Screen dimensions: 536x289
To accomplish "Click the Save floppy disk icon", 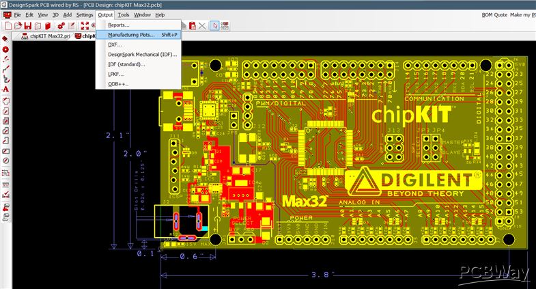I will pos(27,25).
